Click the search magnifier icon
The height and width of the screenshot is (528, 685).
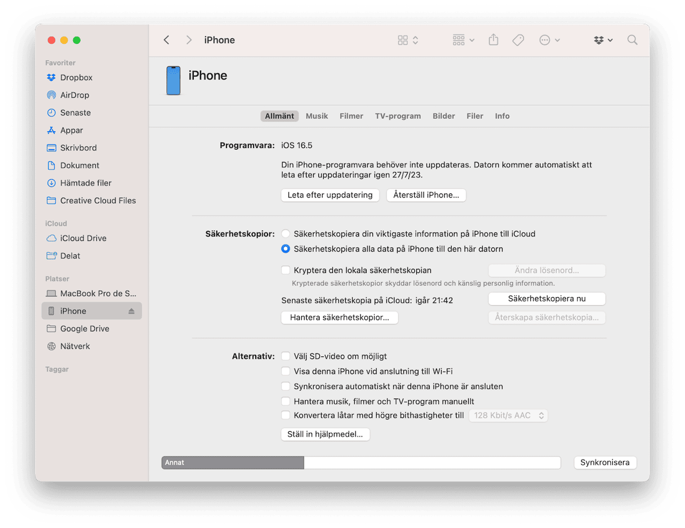[633, 40]
